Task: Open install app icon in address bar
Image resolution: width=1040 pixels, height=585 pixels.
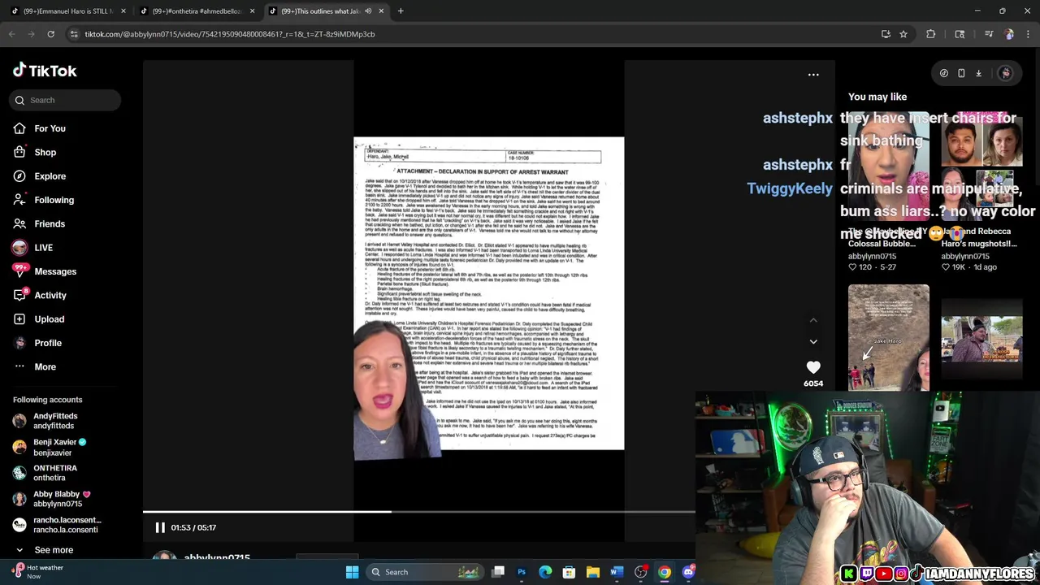Action: [886, 34]
